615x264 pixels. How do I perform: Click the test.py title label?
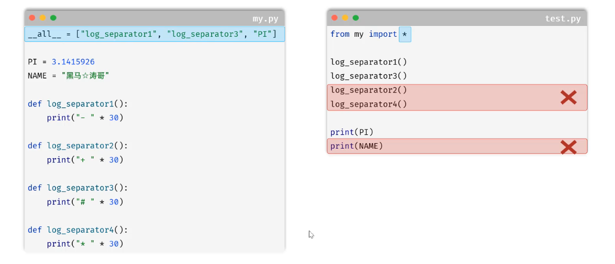click(563, 19)
